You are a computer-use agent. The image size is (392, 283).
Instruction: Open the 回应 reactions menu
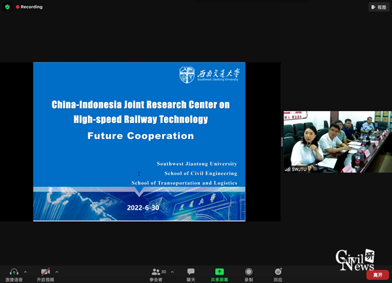(x=278, y=272)
